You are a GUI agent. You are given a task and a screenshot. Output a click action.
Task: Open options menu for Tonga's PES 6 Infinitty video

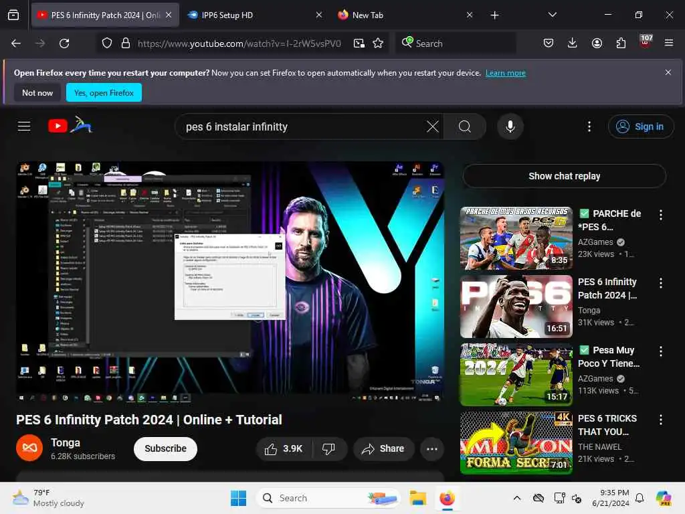[x=660, y=283]
